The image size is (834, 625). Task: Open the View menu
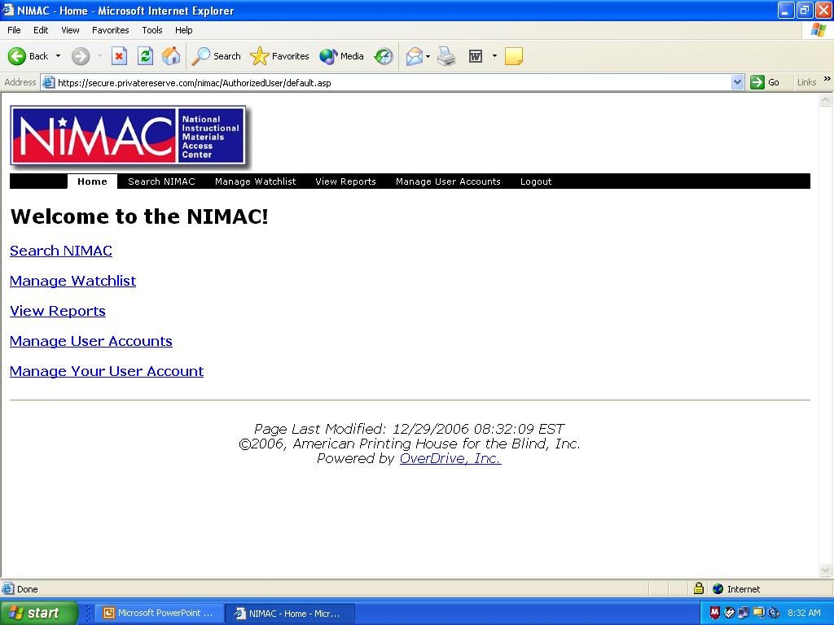click(70, 30)
